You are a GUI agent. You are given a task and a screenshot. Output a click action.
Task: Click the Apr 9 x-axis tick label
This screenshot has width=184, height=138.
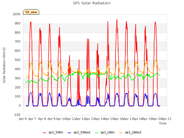[51, 119]
